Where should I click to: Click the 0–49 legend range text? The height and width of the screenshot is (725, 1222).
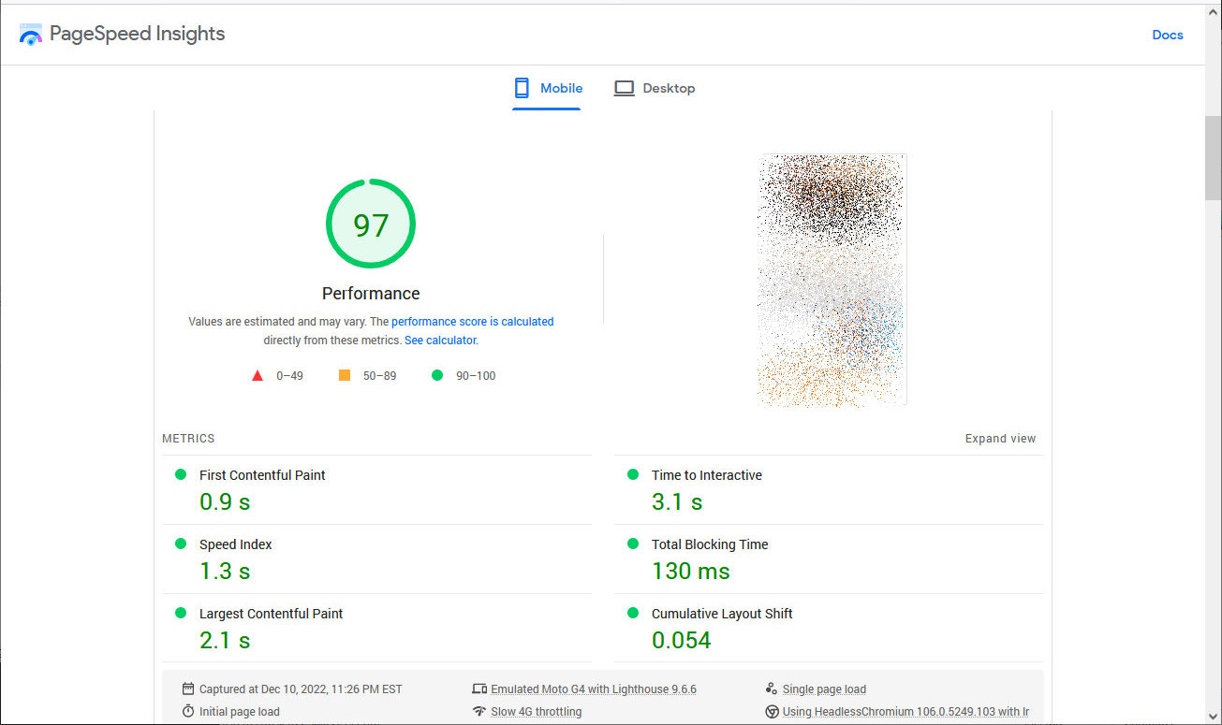289,376
